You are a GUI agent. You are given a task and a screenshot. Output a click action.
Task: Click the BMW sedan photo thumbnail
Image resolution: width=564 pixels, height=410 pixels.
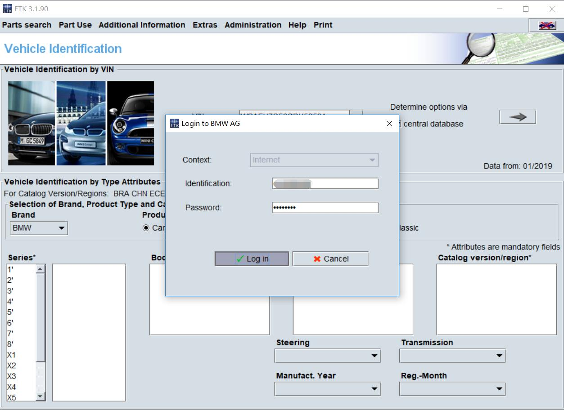pos(32,123)
